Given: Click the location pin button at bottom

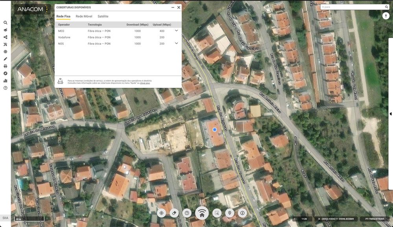Looking at the screenshot, I should [230, 213].
